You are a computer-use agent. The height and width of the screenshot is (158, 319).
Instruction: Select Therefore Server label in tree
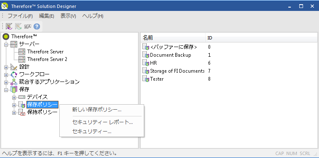pyautogui.click(x=45, y=52)
